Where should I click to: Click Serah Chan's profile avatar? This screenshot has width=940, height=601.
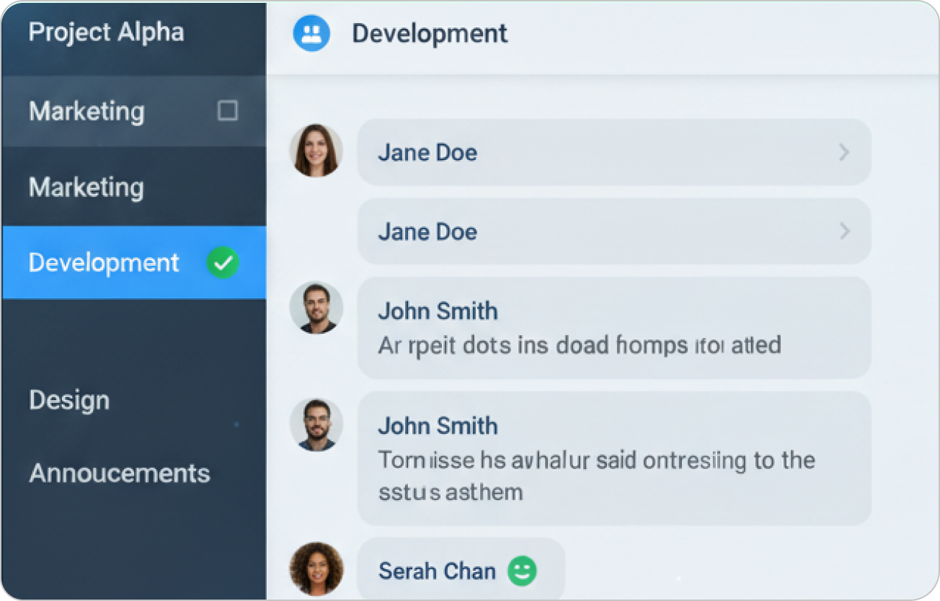tap(316, 569)
